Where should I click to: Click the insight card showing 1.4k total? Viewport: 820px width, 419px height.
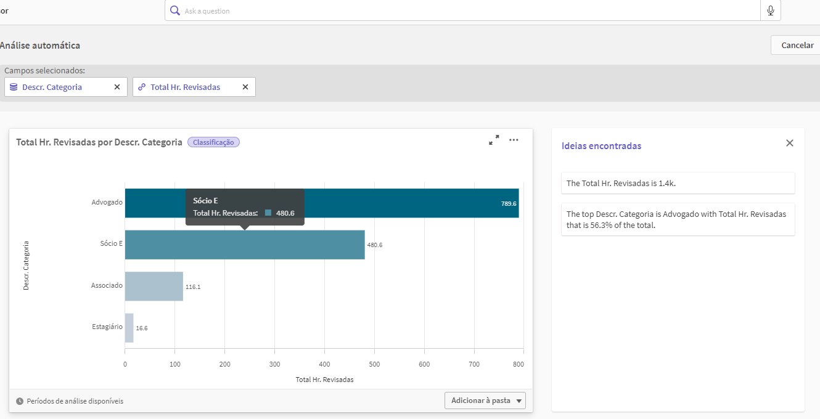pyautogui.click(x=678, y=183)
